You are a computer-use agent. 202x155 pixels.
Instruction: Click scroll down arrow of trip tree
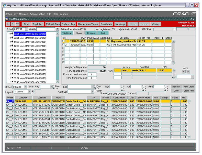[x=58, y=81]
